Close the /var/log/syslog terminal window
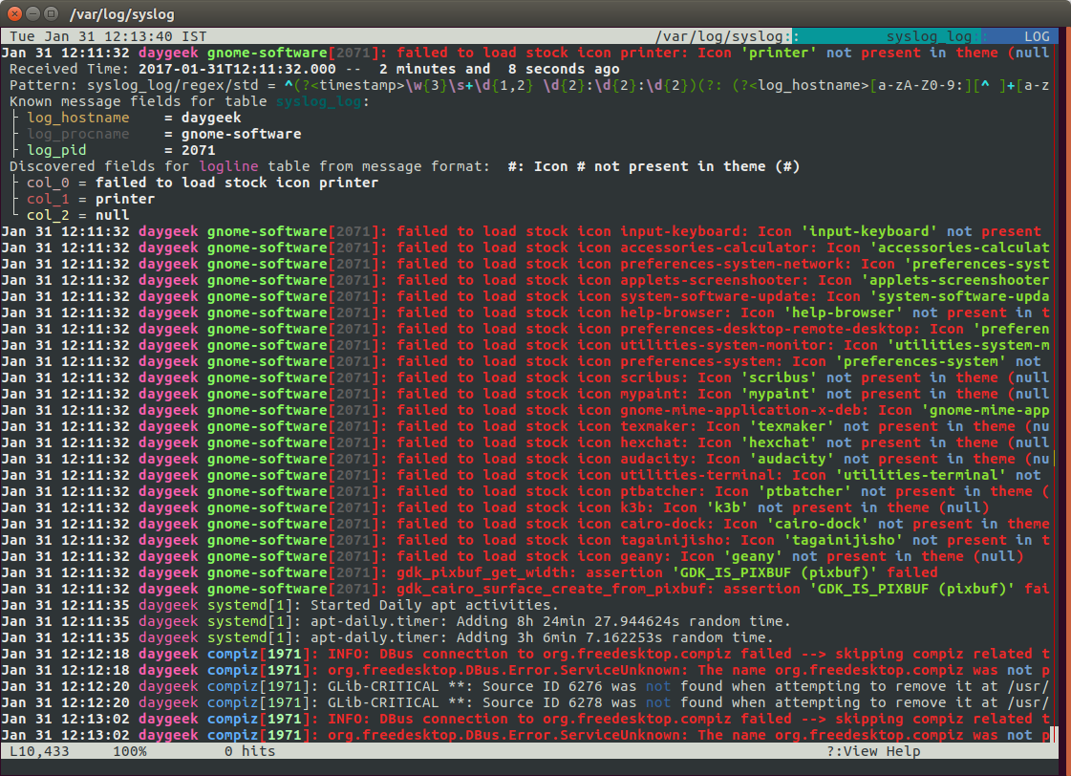 click(12, 13)
